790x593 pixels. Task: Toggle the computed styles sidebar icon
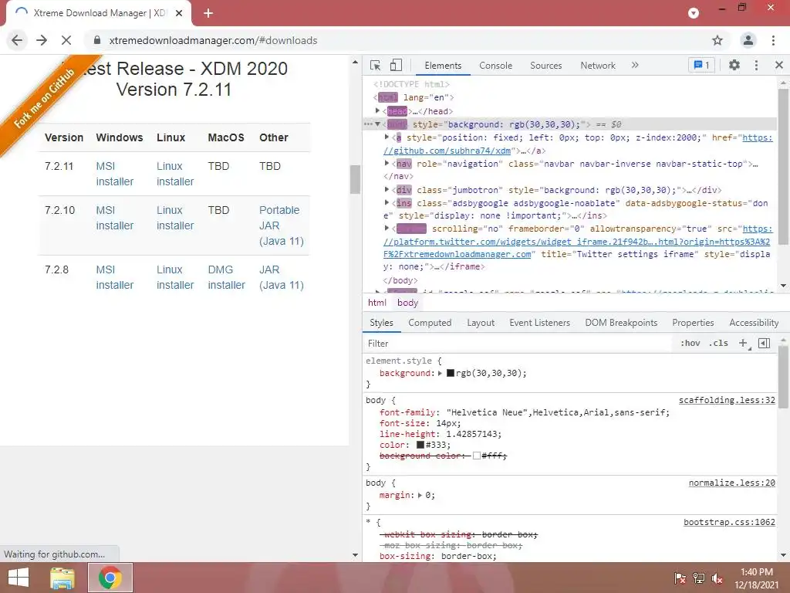point(764,343)
